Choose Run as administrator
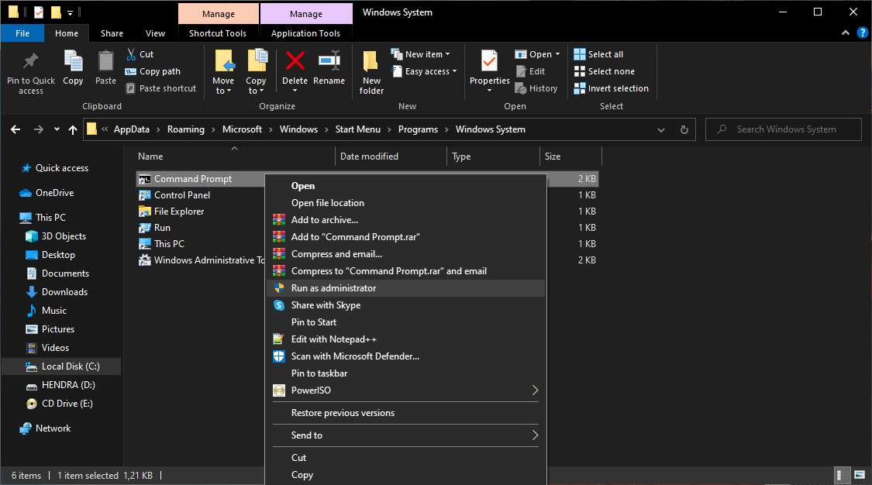The image size is (872, 485). click(406, 287)
